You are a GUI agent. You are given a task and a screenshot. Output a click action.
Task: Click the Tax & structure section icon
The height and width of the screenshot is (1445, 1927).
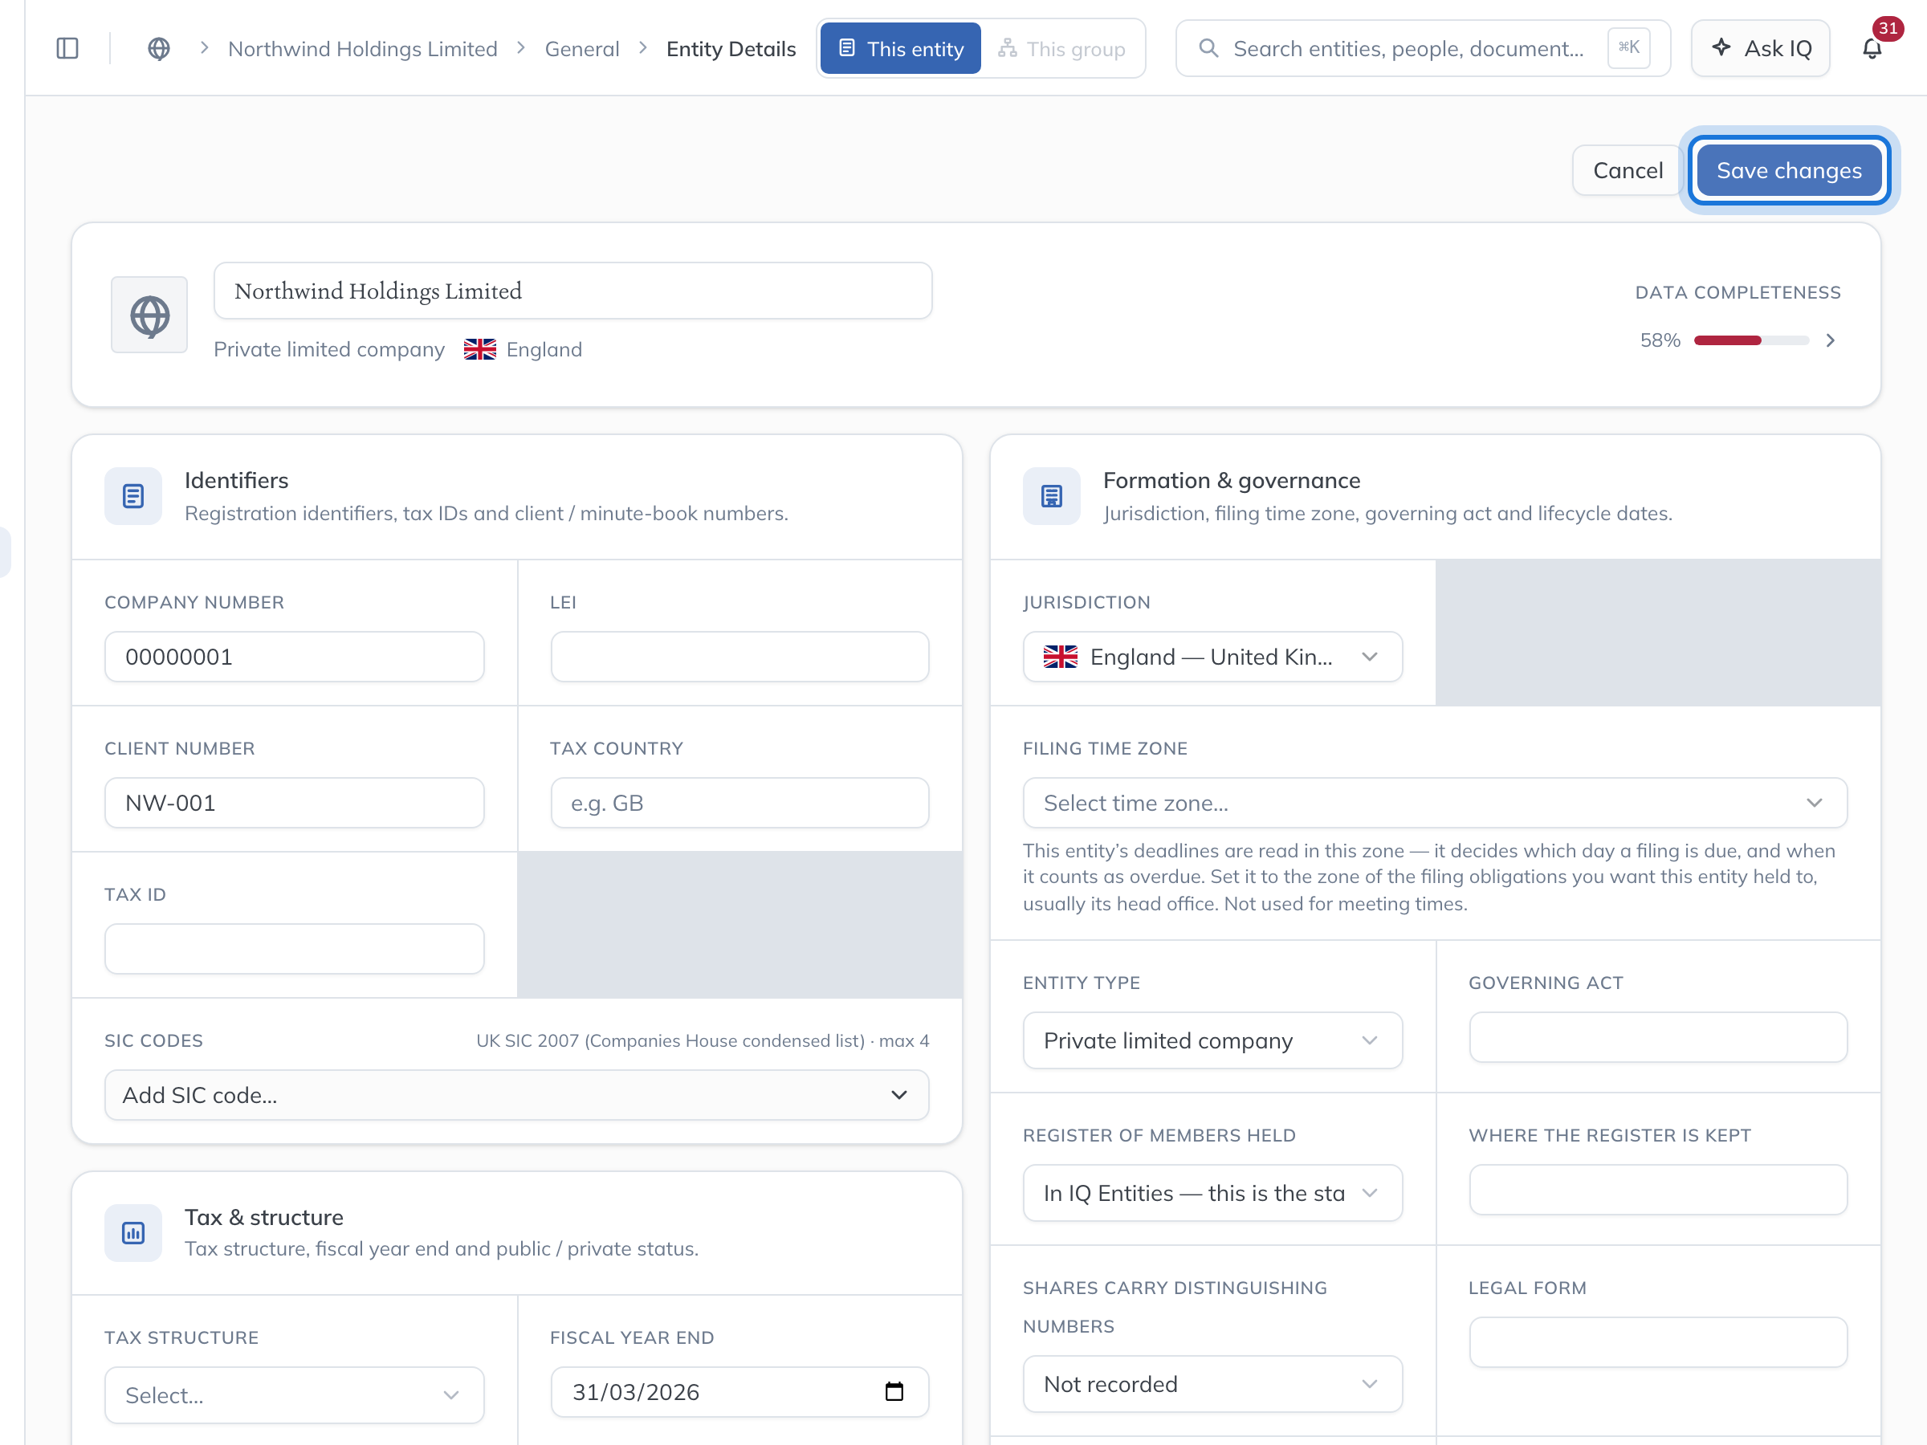coord(133,1233)
